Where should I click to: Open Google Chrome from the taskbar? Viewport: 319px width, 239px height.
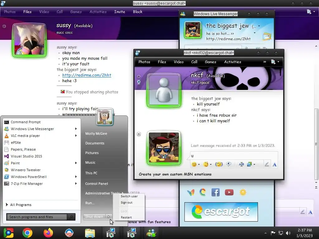pyautogui.click(x=27, y=233)
